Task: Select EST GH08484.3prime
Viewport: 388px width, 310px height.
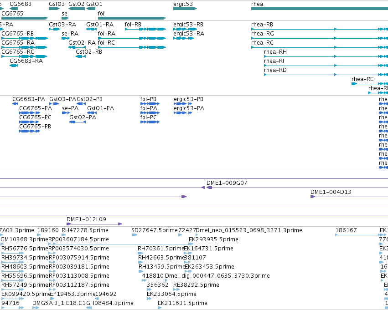Action: [110, 303]
